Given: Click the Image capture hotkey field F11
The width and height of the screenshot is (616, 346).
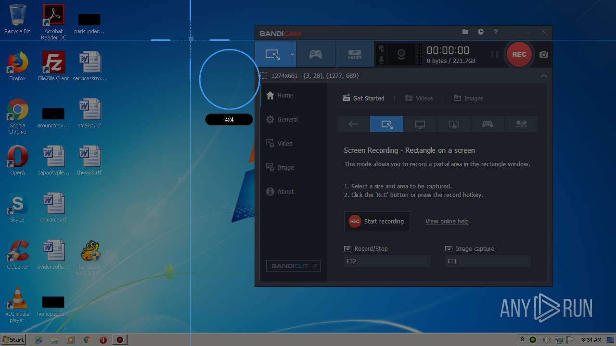Looking at the screenshot, I should pyautogui.click(x=488, y=261).
